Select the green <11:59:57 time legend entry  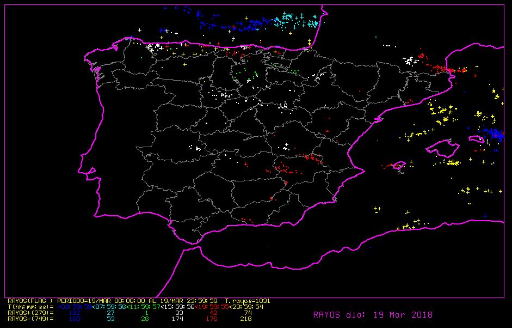[x=141, y=307]
